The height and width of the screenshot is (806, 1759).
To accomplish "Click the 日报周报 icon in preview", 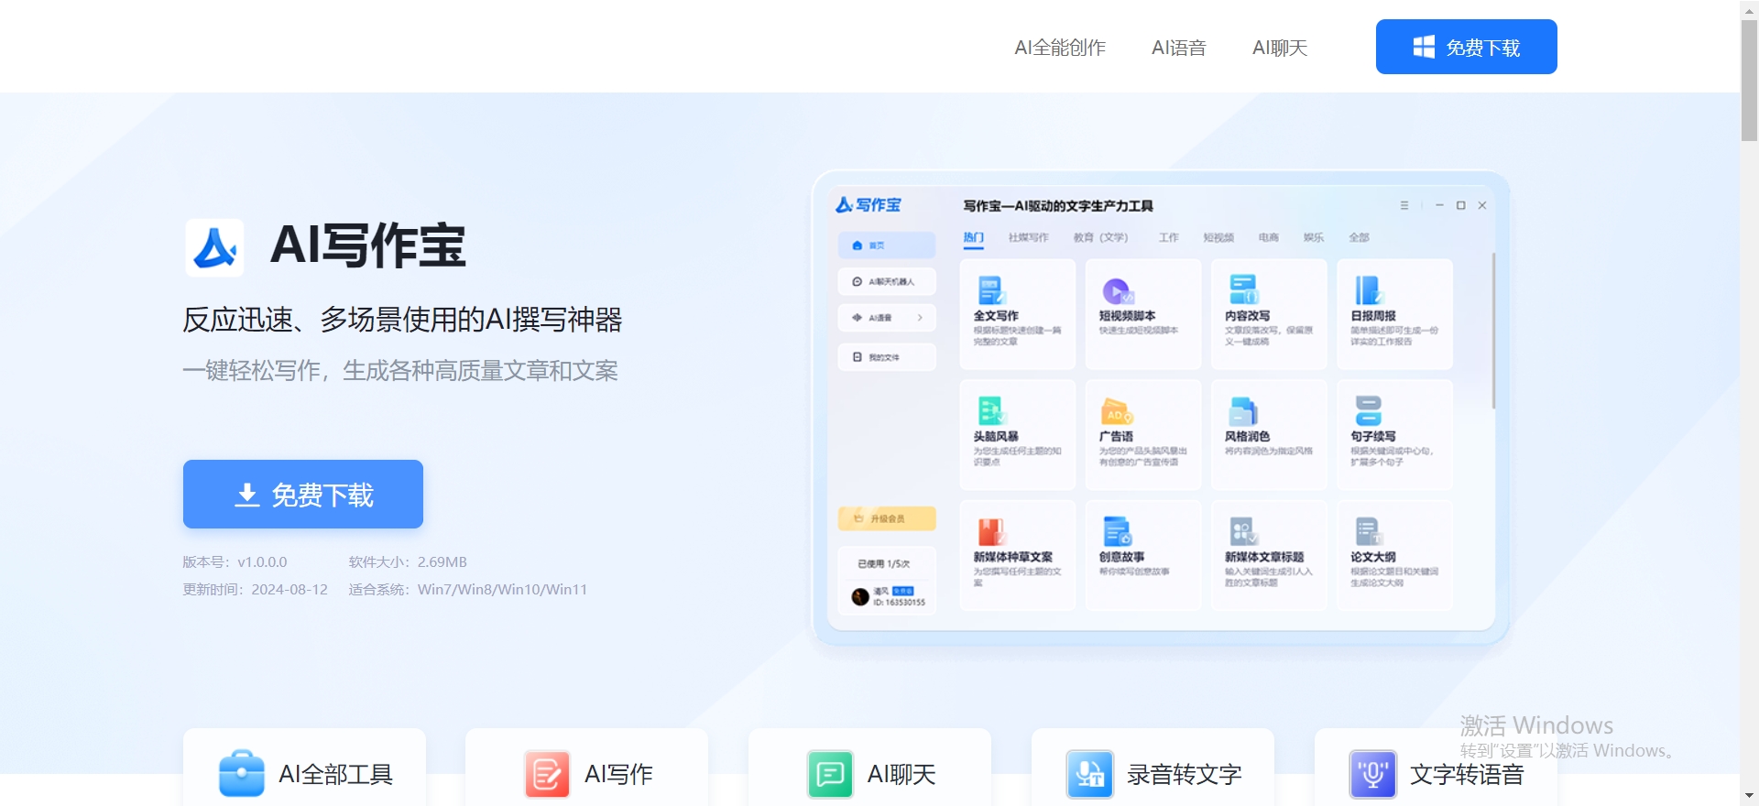I will 1368,290.
